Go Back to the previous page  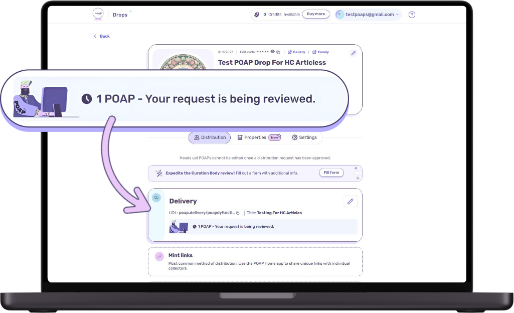pos(102,36)
